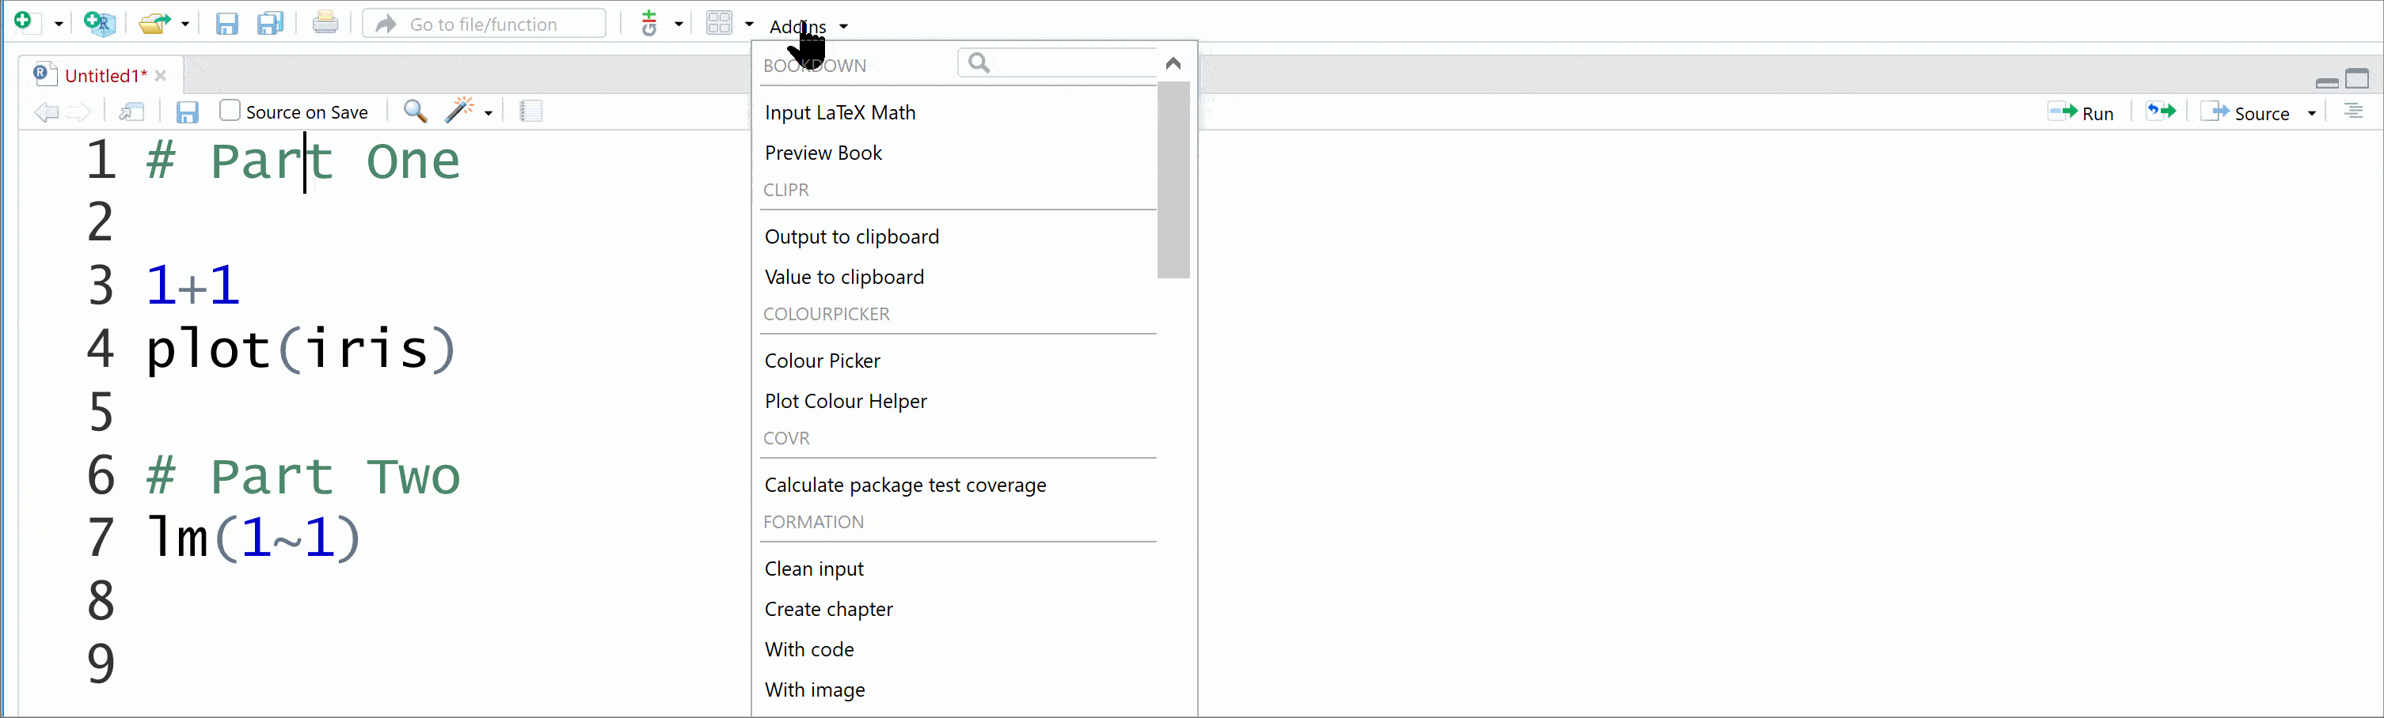Open the Code Tools magic wand
Viewport: 2384px width, 718px height.
[x=460, y=111]
